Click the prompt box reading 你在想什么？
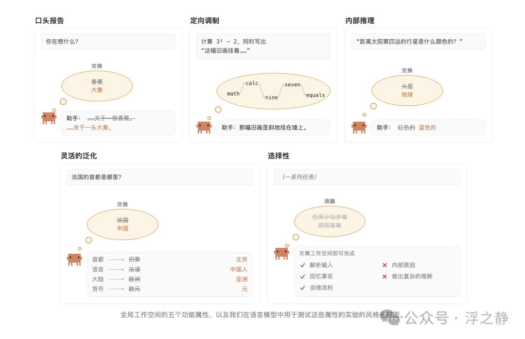Viewport: 525px width, 339px height. click(108, 42)
